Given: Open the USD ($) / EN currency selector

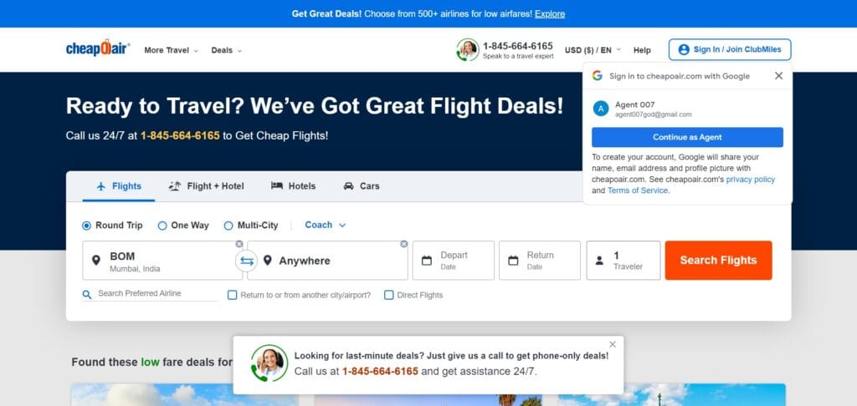Looking at the screenshot, I should tap(593, 49).
